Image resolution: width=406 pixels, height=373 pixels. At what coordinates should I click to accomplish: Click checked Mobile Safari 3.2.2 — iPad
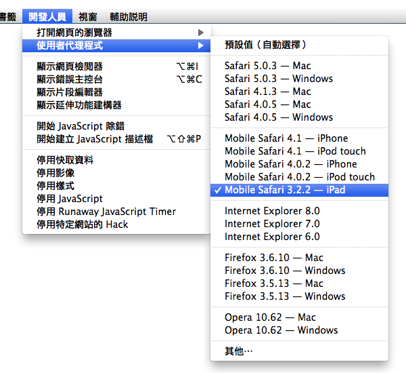tap(285, 190)
